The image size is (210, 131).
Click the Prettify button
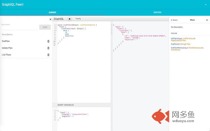click(78, 19)
